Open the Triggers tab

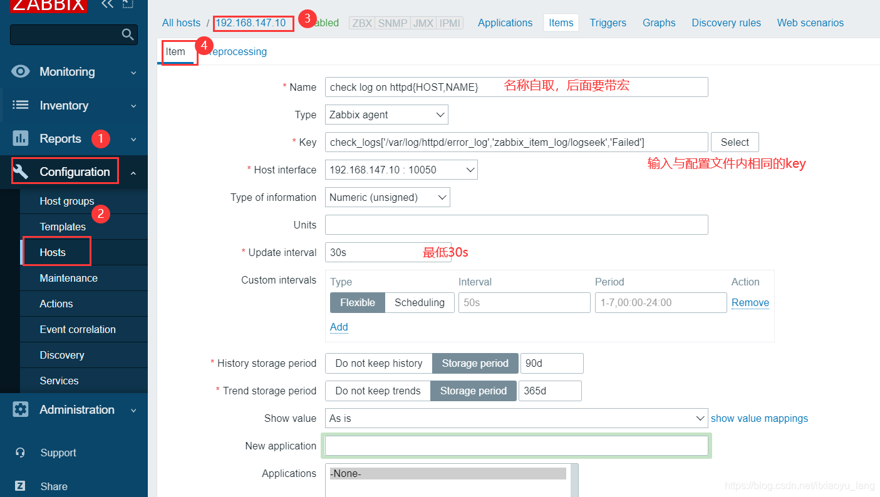608,23
